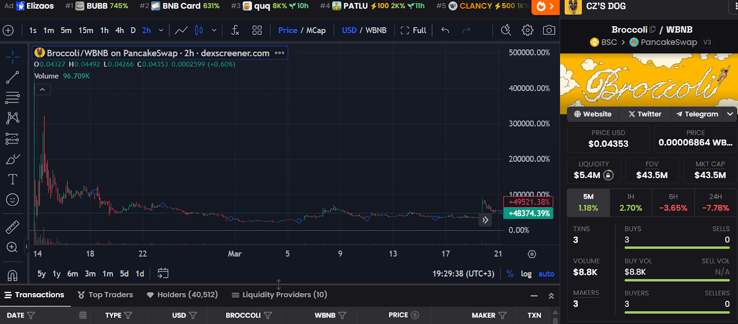Click the buy volume versus sell volume bar
The height and width of the screenshot is (324, 738).
(x=677, y=280)
